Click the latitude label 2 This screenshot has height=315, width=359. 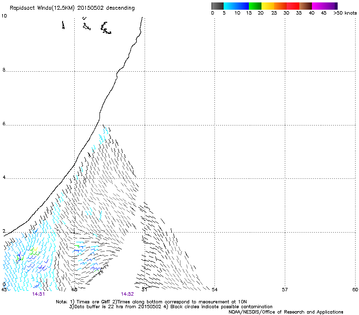tap(4, 231)
